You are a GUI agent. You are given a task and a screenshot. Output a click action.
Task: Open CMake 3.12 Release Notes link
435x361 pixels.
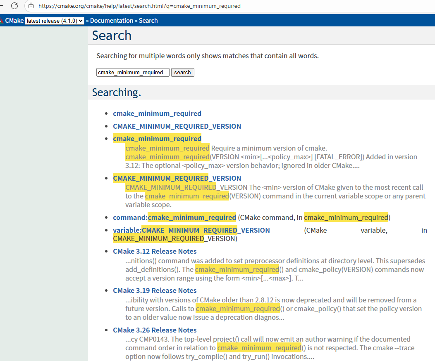click(155, 251)
